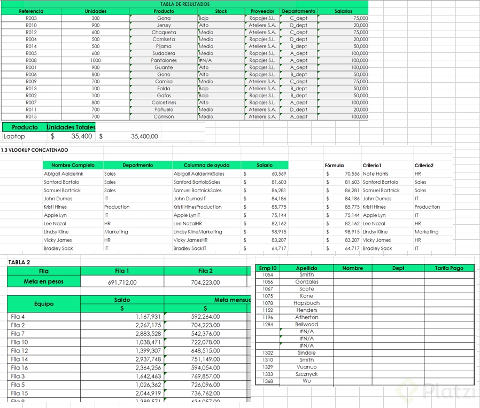Click the Nombre Completo header

(x=73, y=165)
